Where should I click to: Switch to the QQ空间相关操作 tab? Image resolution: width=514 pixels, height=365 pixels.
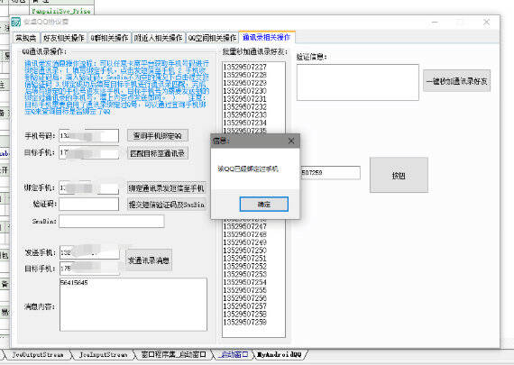click(212, 38)
